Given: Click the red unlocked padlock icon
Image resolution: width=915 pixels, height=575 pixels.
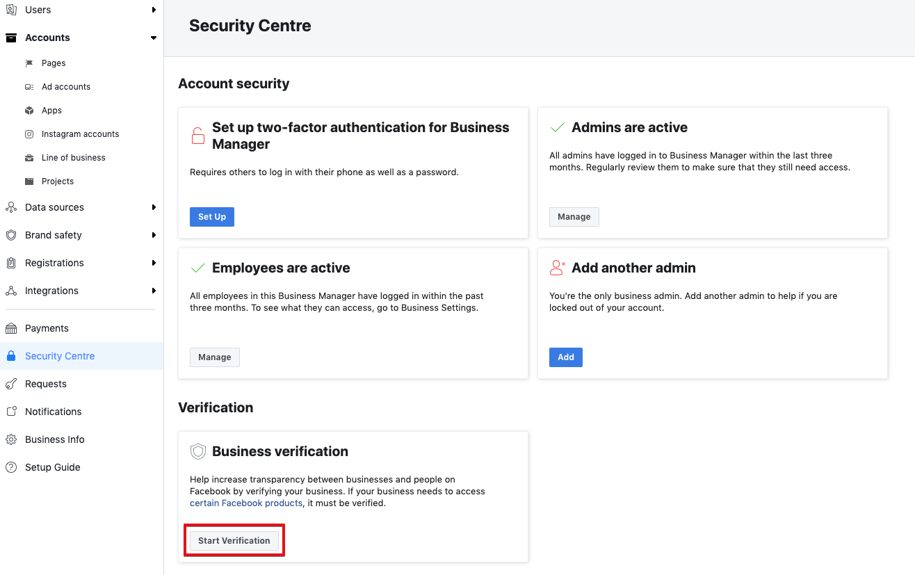Looking at the screenshot, I should coord(198,136).
